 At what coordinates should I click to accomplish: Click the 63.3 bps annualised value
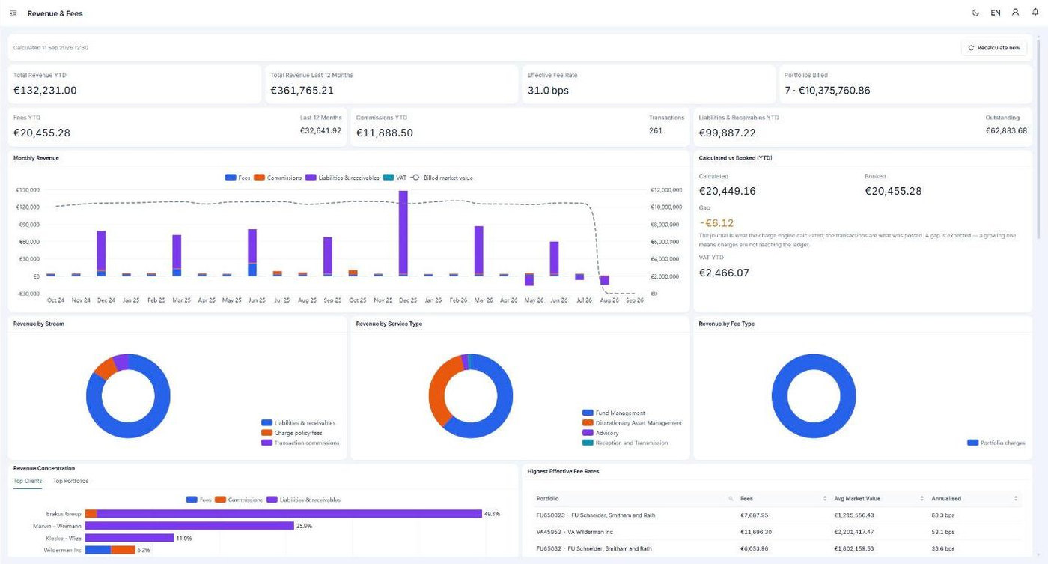tap(945, 515)
